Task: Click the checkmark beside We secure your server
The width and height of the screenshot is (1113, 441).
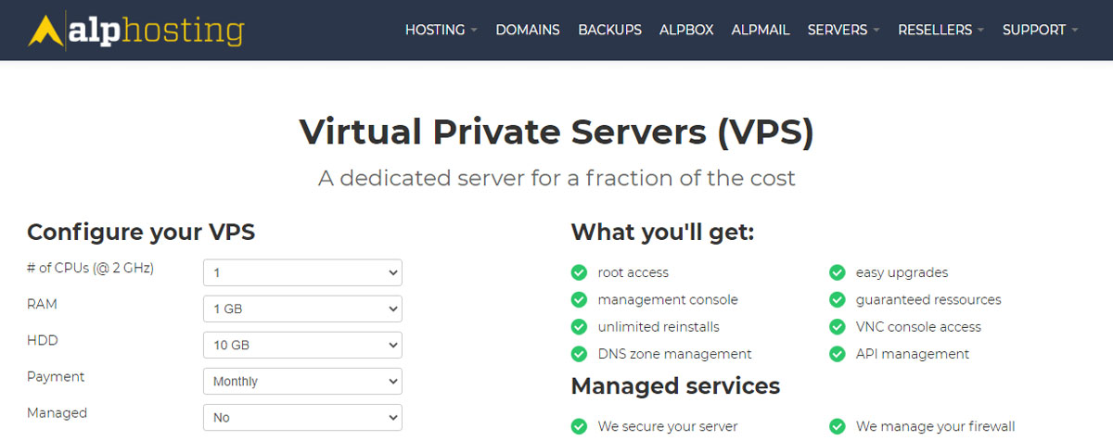Action: coord(579,426)
